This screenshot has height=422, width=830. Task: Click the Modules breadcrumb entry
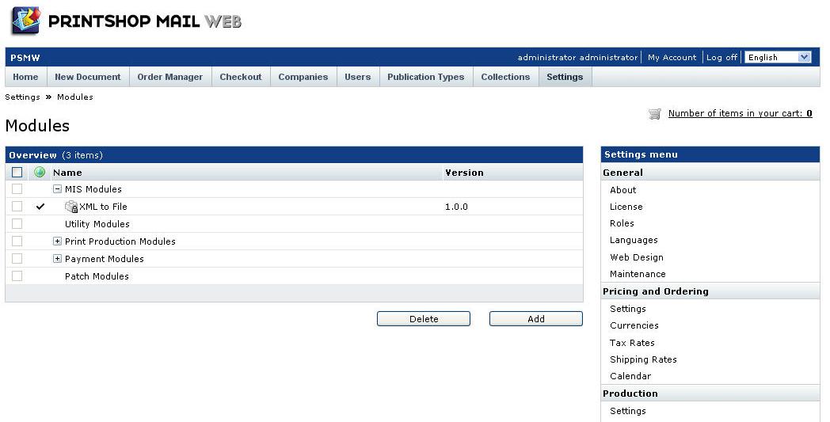75,97
